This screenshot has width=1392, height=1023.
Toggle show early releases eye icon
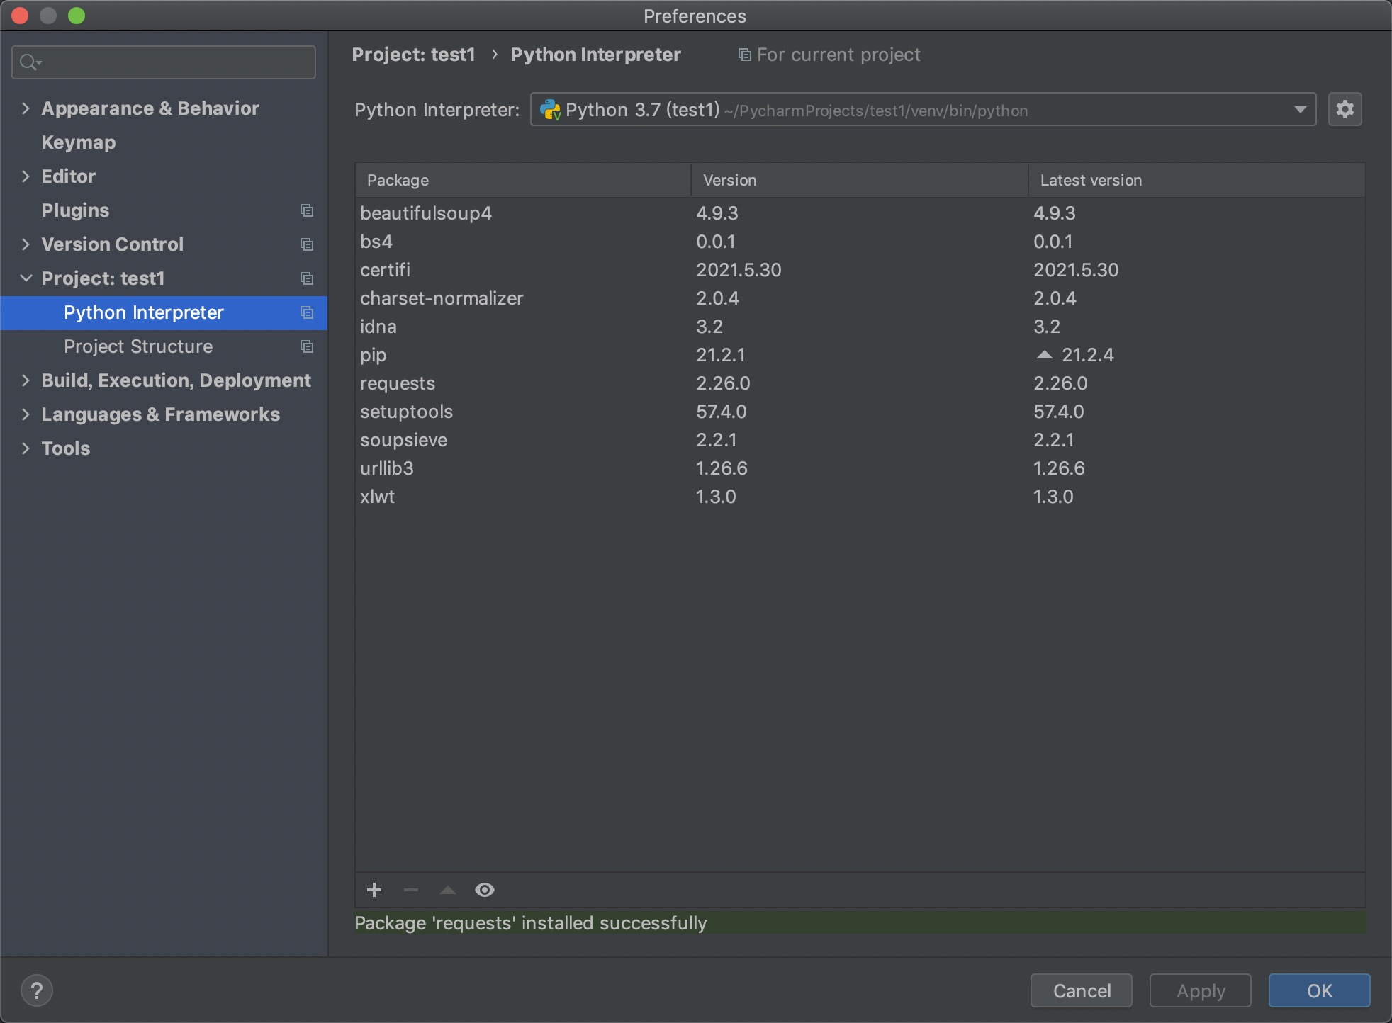(x=485, y=890)
